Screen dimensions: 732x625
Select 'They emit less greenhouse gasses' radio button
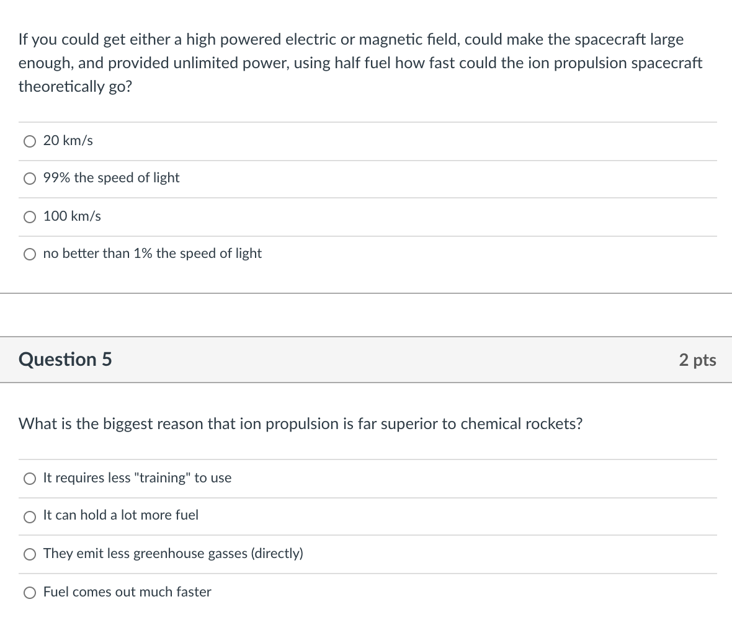point(30,555)
